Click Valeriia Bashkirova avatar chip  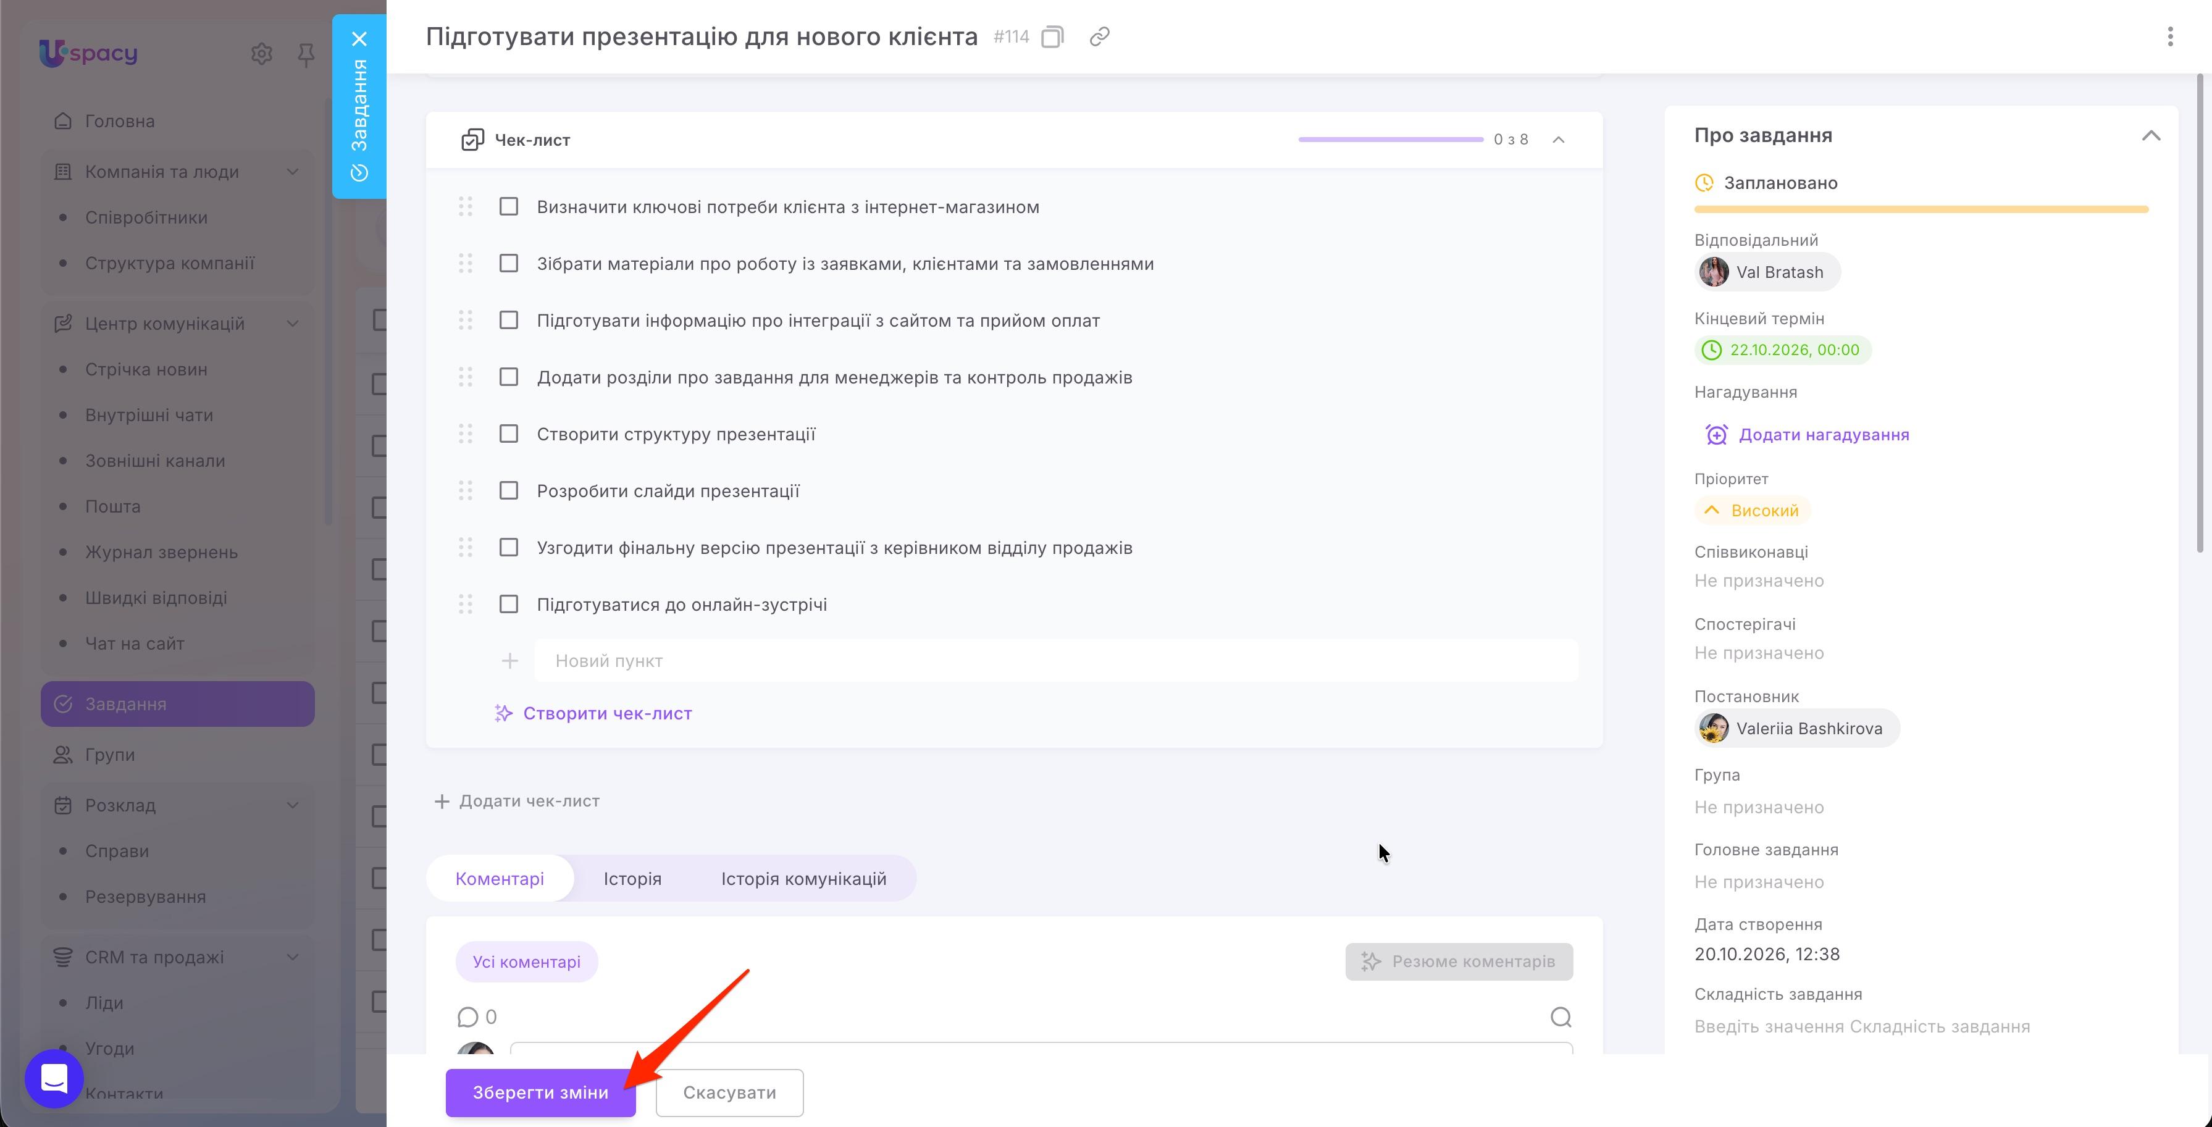tap(1797, 729)
